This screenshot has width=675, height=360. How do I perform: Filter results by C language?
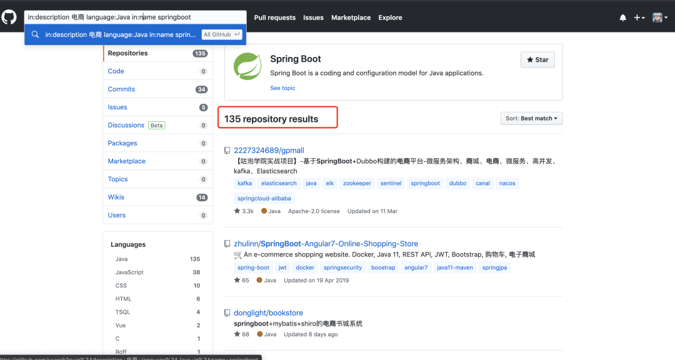[x=157, y=339]
